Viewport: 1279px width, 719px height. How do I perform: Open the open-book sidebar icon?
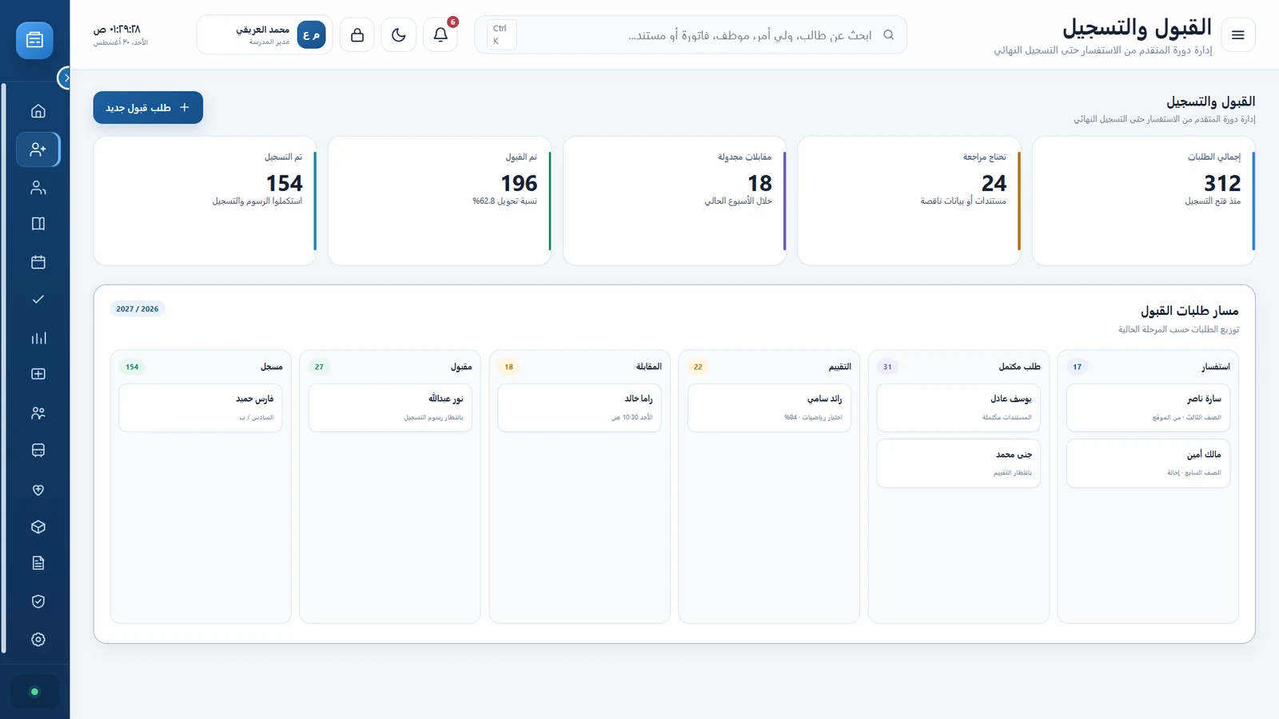[x=38, y=224]
